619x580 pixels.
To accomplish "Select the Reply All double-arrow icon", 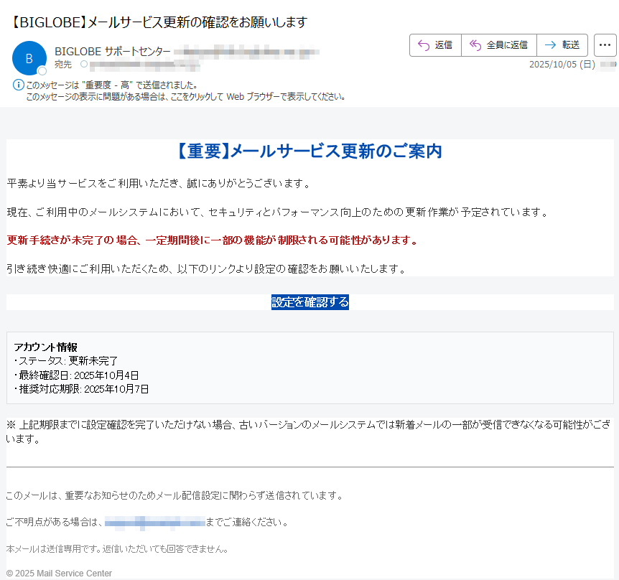I will click(475, 45).
